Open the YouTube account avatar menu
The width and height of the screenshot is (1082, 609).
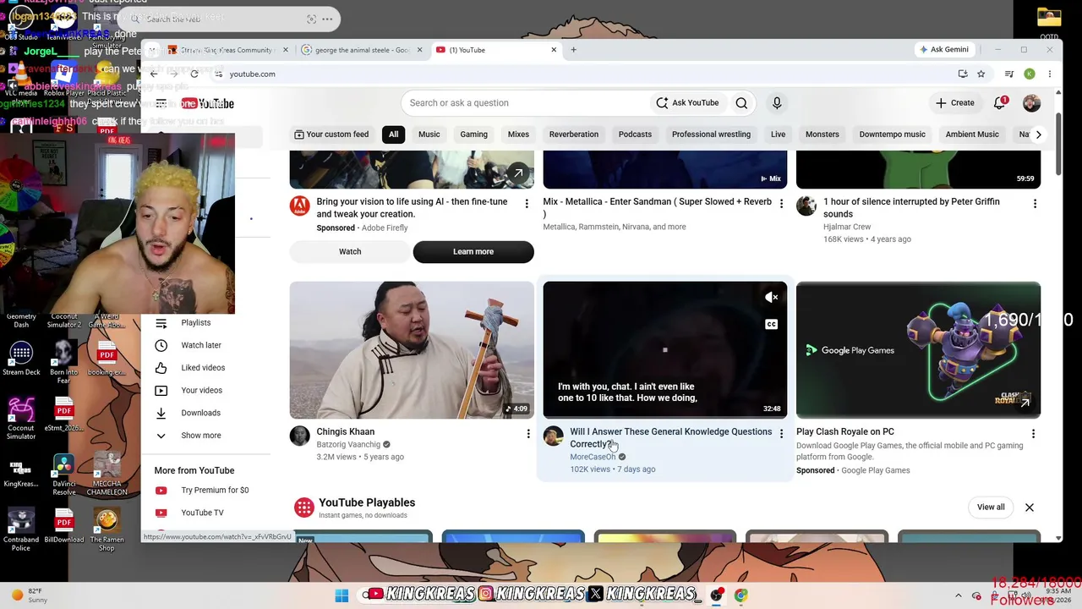point(1031,103)
